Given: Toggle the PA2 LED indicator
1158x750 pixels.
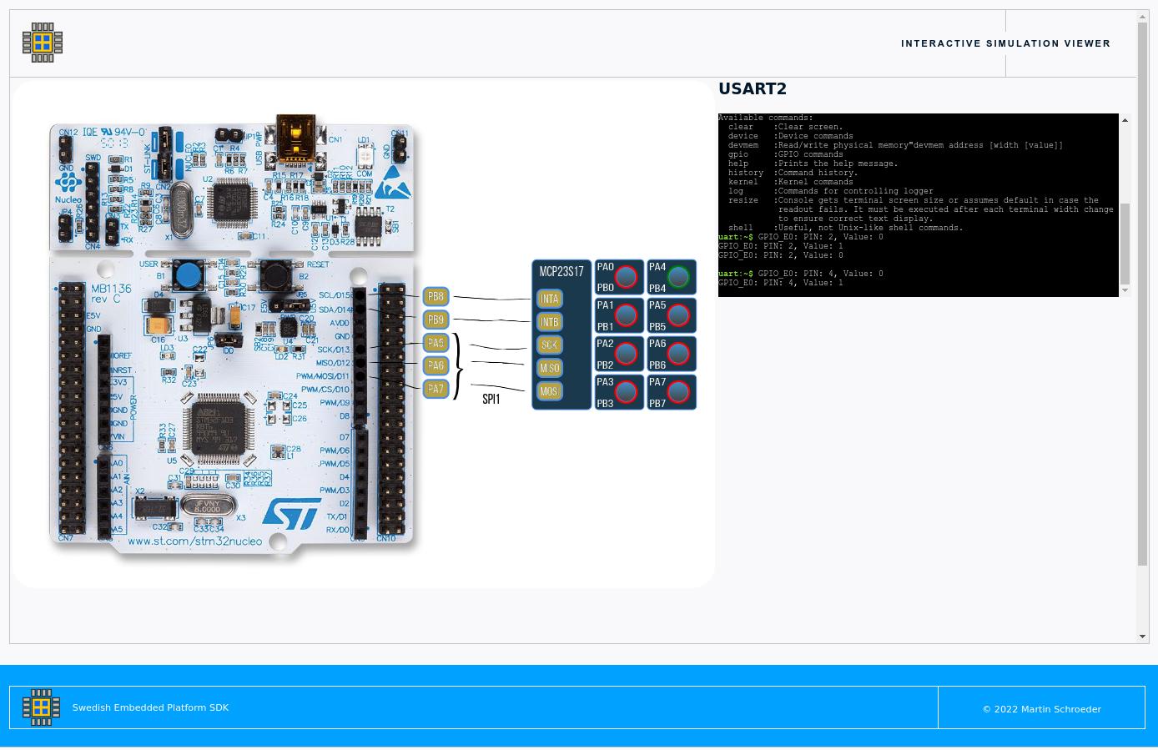Looking at the screenshot, I should click(626, 354).
